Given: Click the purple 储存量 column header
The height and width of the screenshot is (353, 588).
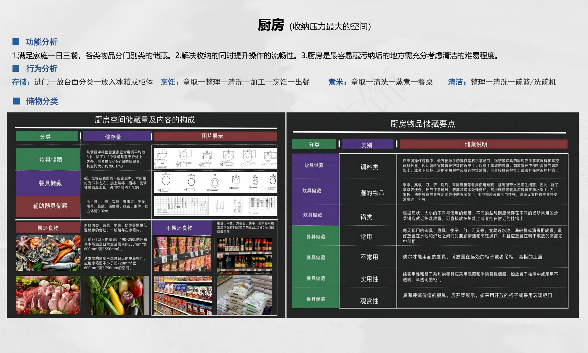Looking at the screenshot, I should point(117,136).
